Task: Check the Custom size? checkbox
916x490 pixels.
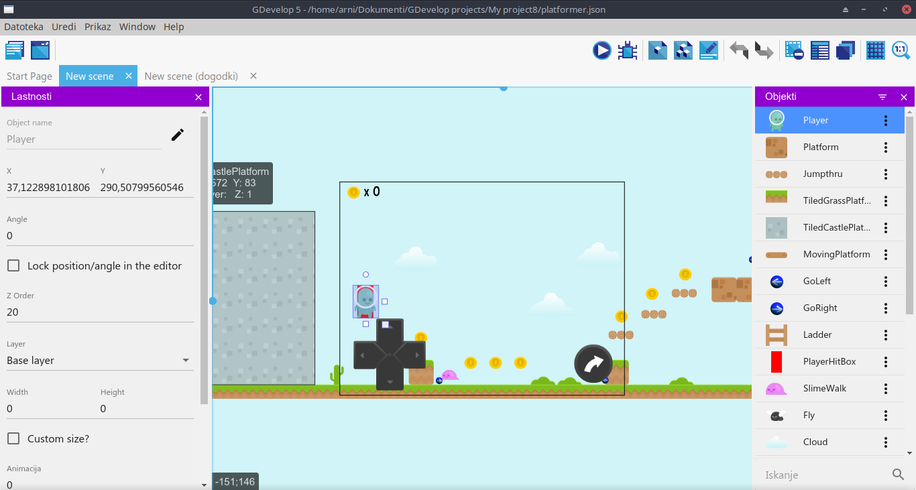Action: 13,438
